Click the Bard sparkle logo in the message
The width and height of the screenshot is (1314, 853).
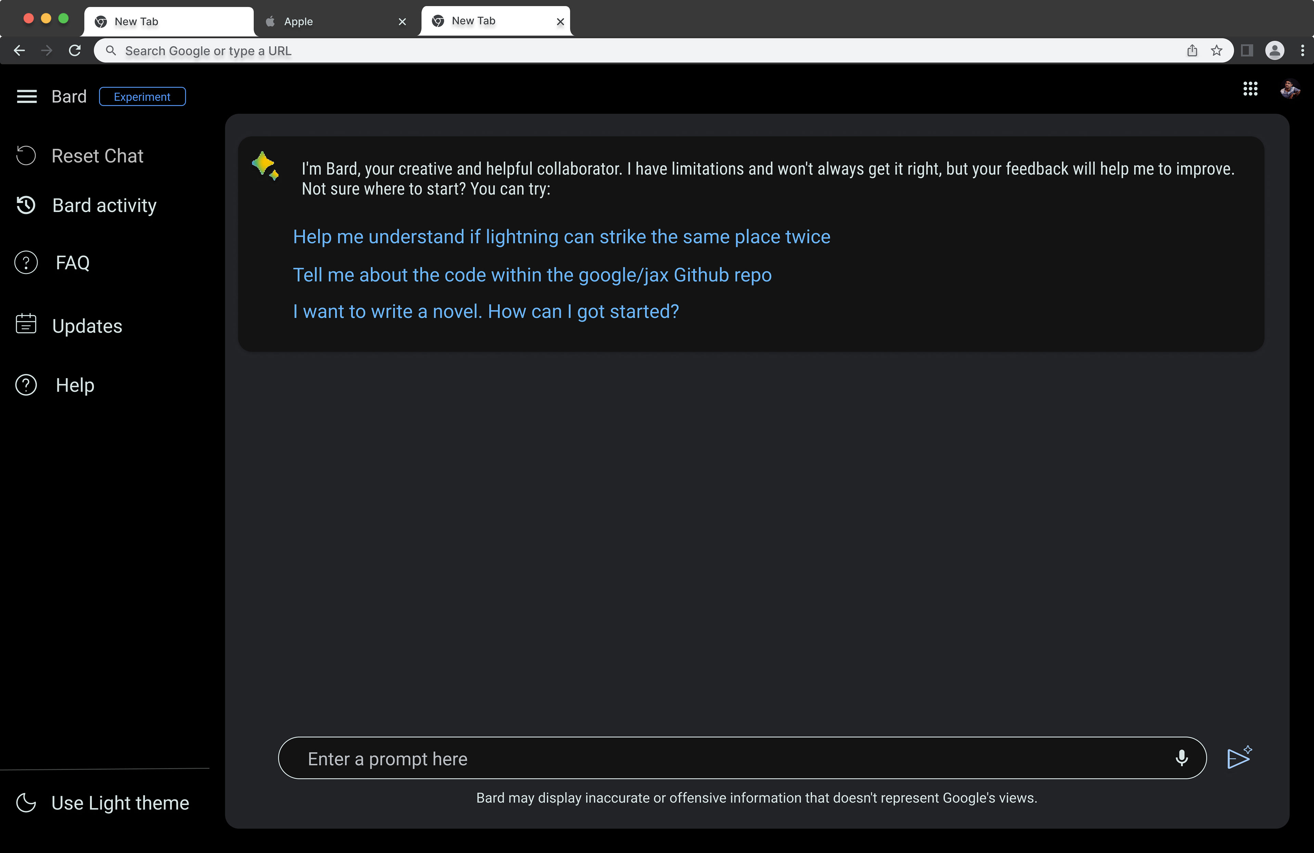[x=266, y=166]
